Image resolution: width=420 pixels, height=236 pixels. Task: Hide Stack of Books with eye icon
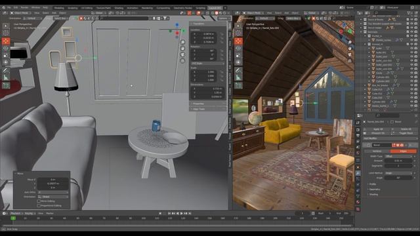click(411, 20)
